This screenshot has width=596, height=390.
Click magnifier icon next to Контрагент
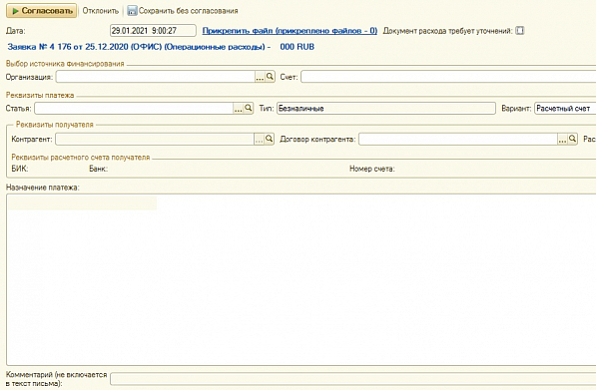270,139
